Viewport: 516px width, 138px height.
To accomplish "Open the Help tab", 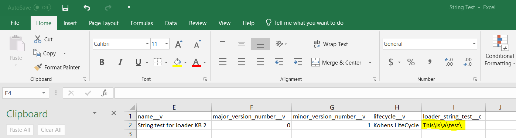I will coord(249,23).
